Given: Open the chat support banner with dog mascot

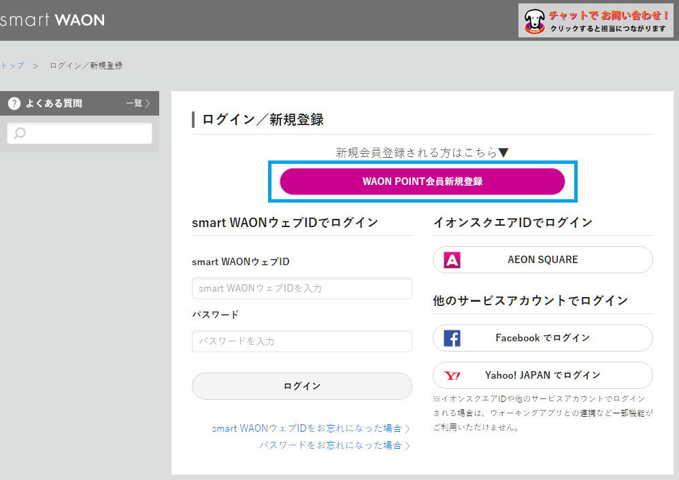Looking at the screenshot, I should click(x=596, y=21).
